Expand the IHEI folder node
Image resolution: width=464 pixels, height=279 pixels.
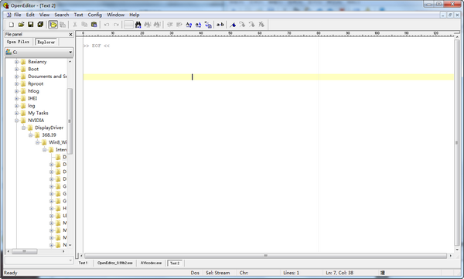tap(16, 98)
